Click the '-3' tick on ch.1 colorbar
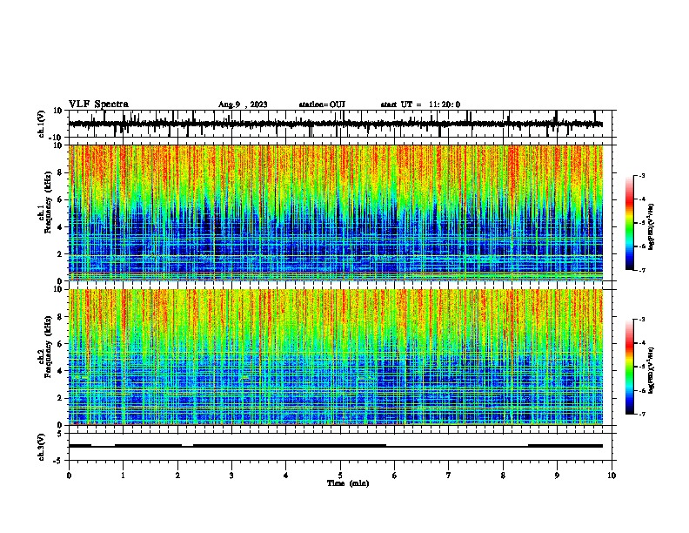 [641, 175]
